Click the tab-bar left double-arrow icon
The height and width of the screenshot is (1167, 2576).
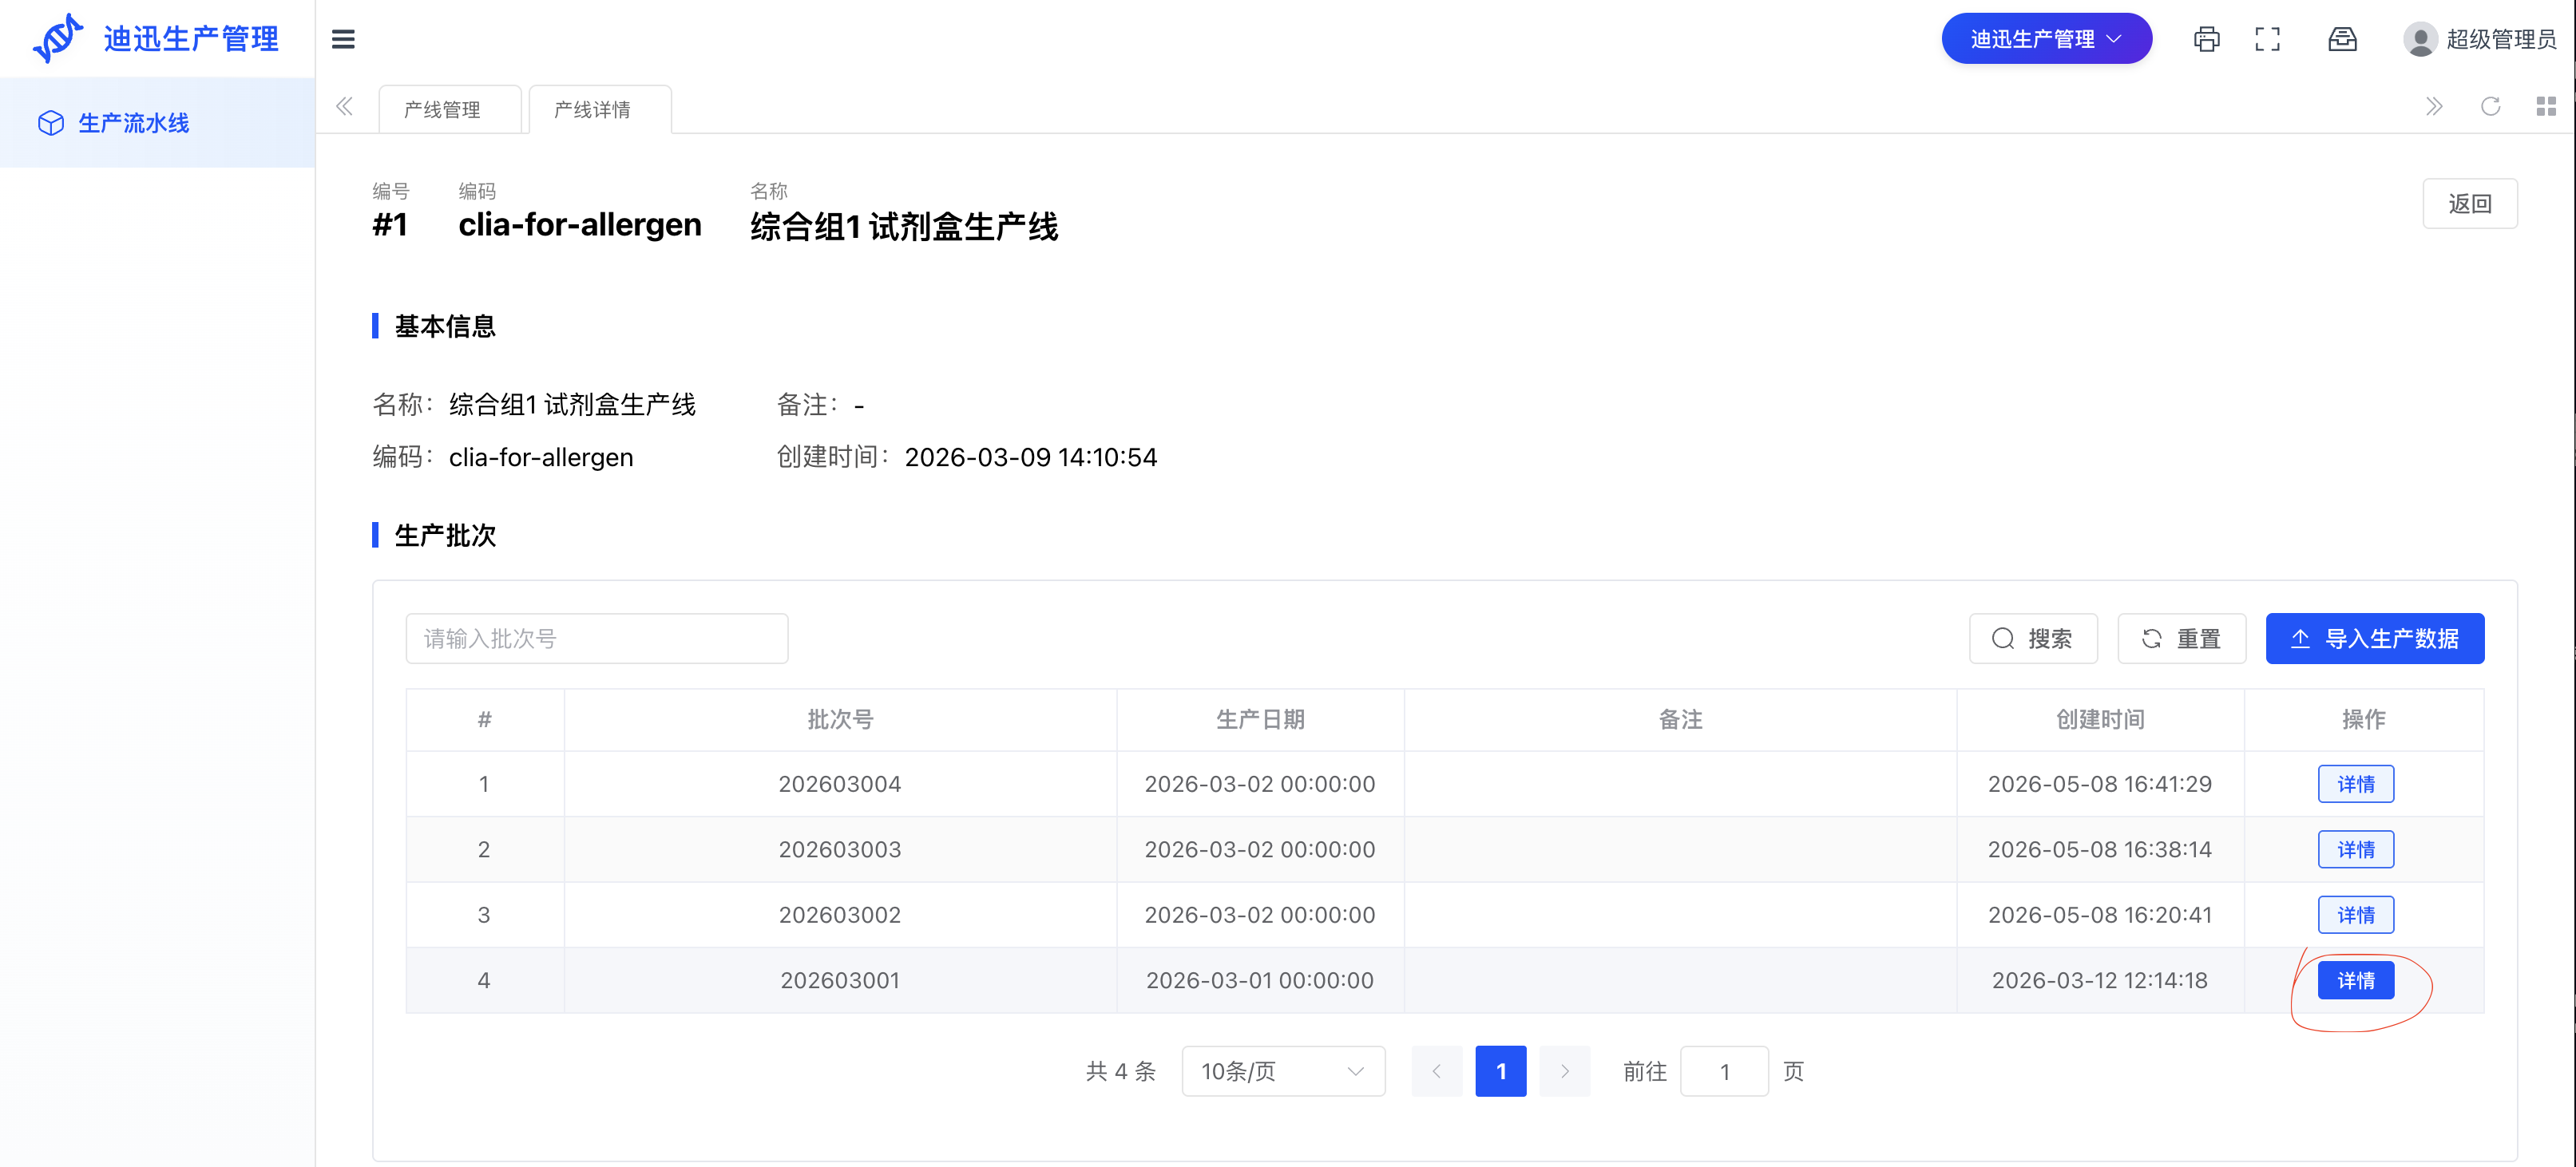(345, 107)
